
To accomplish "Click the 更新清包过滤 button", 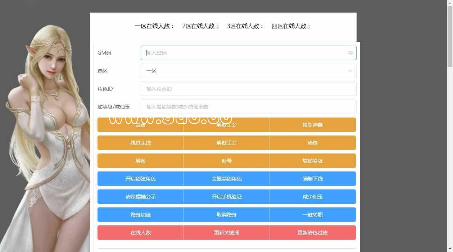I will tap(312, 233).
